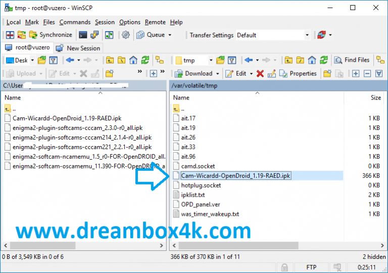Image resolution: width=388 pixels, height=273 pixels.
Task: Open the New Session tab
Action: [x=78, y=48]
